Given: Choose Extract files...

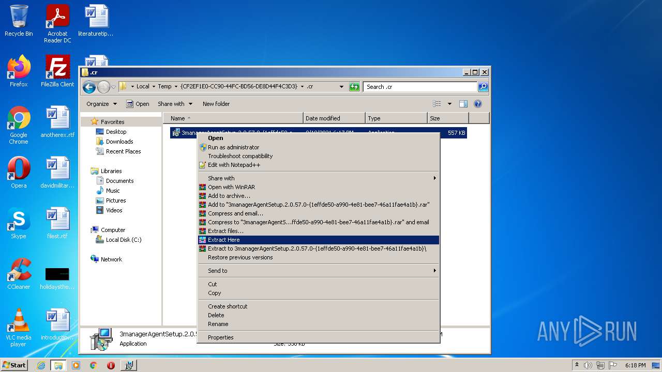Looking at the screenshot, I should pyautogui.click(x=319, y=231).
